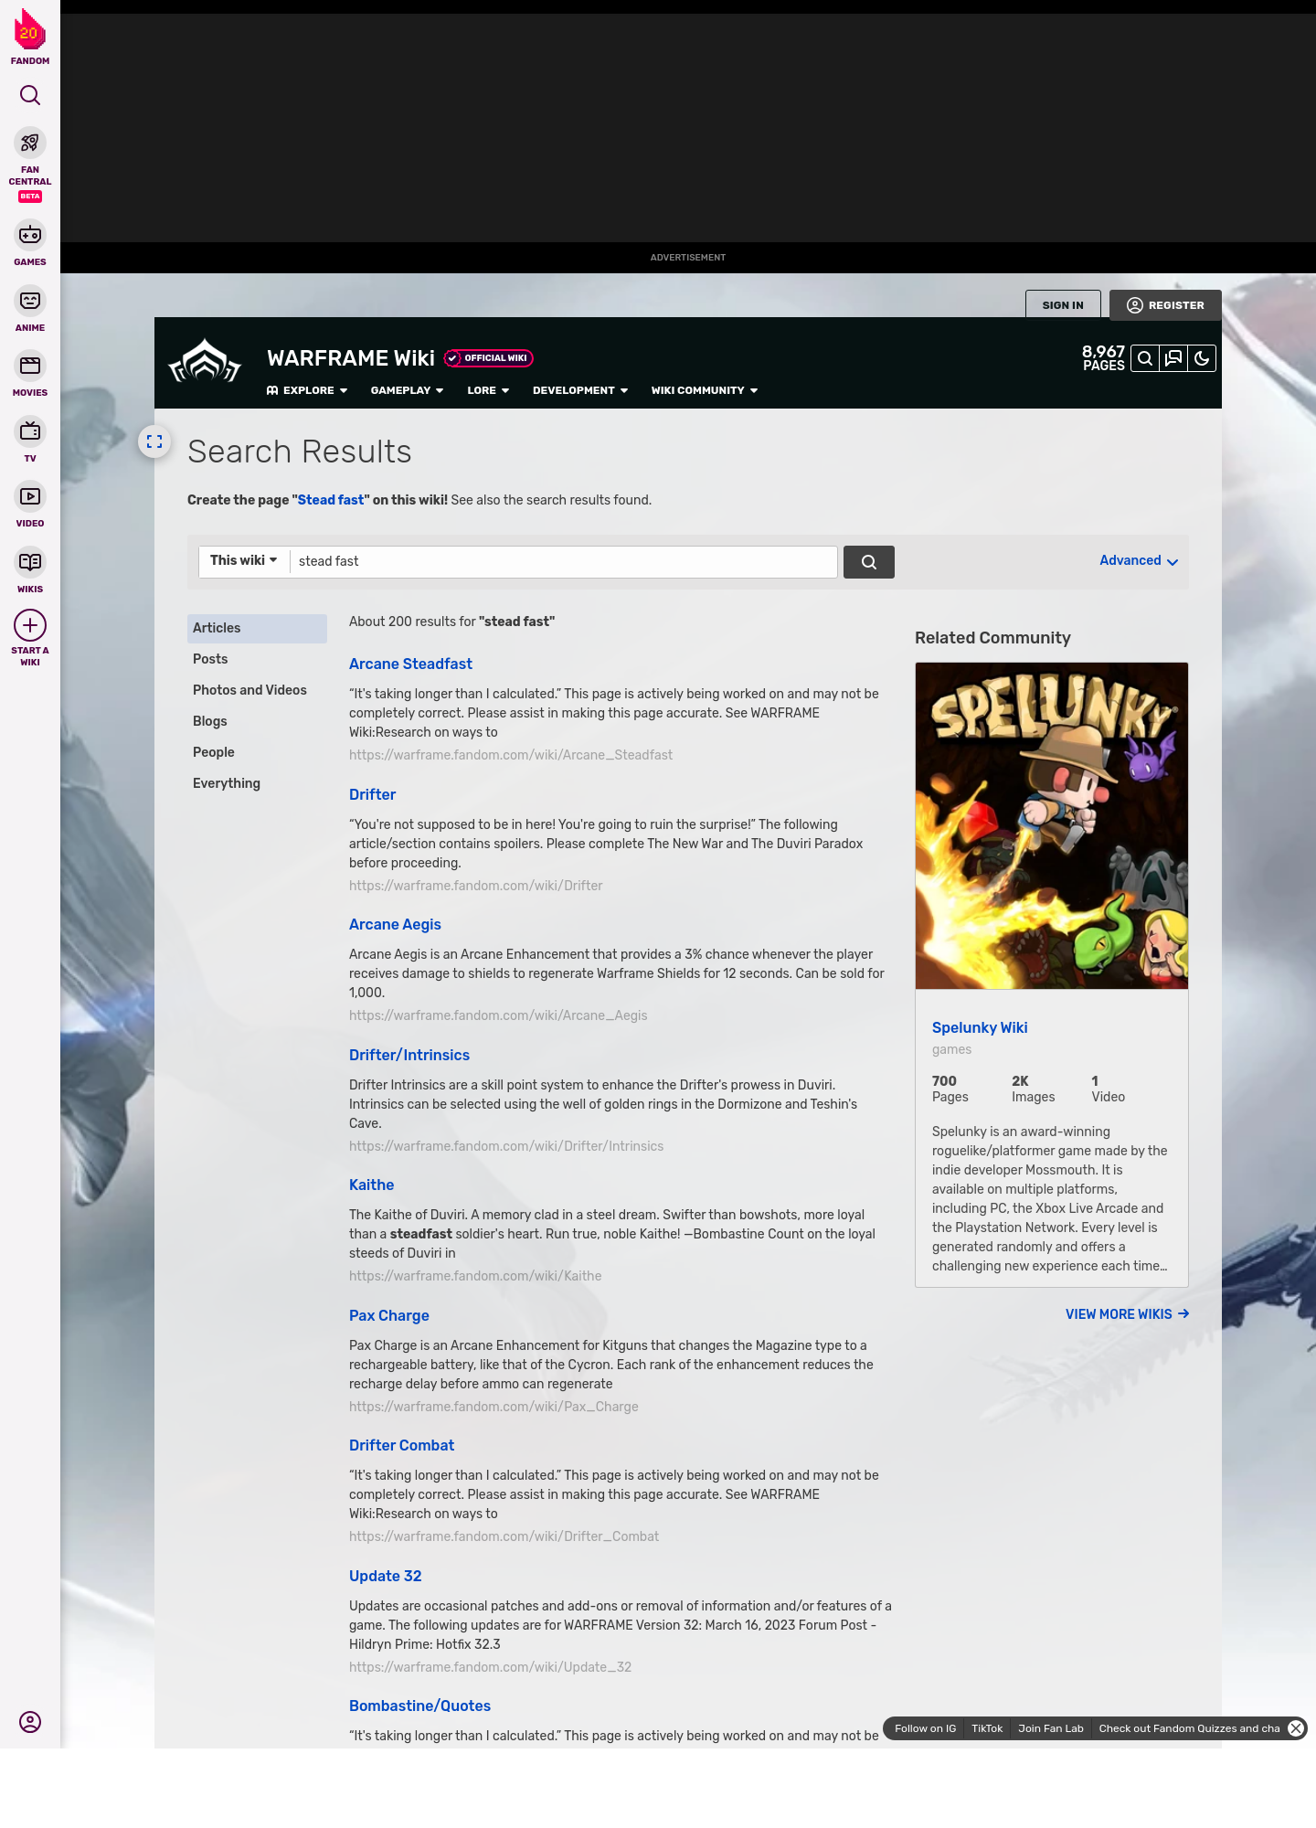The width and height of the screenshot is (1316, 1828).
Task: Open the Drifter/Intrinsics result
Action: [x=409, y=1055]
